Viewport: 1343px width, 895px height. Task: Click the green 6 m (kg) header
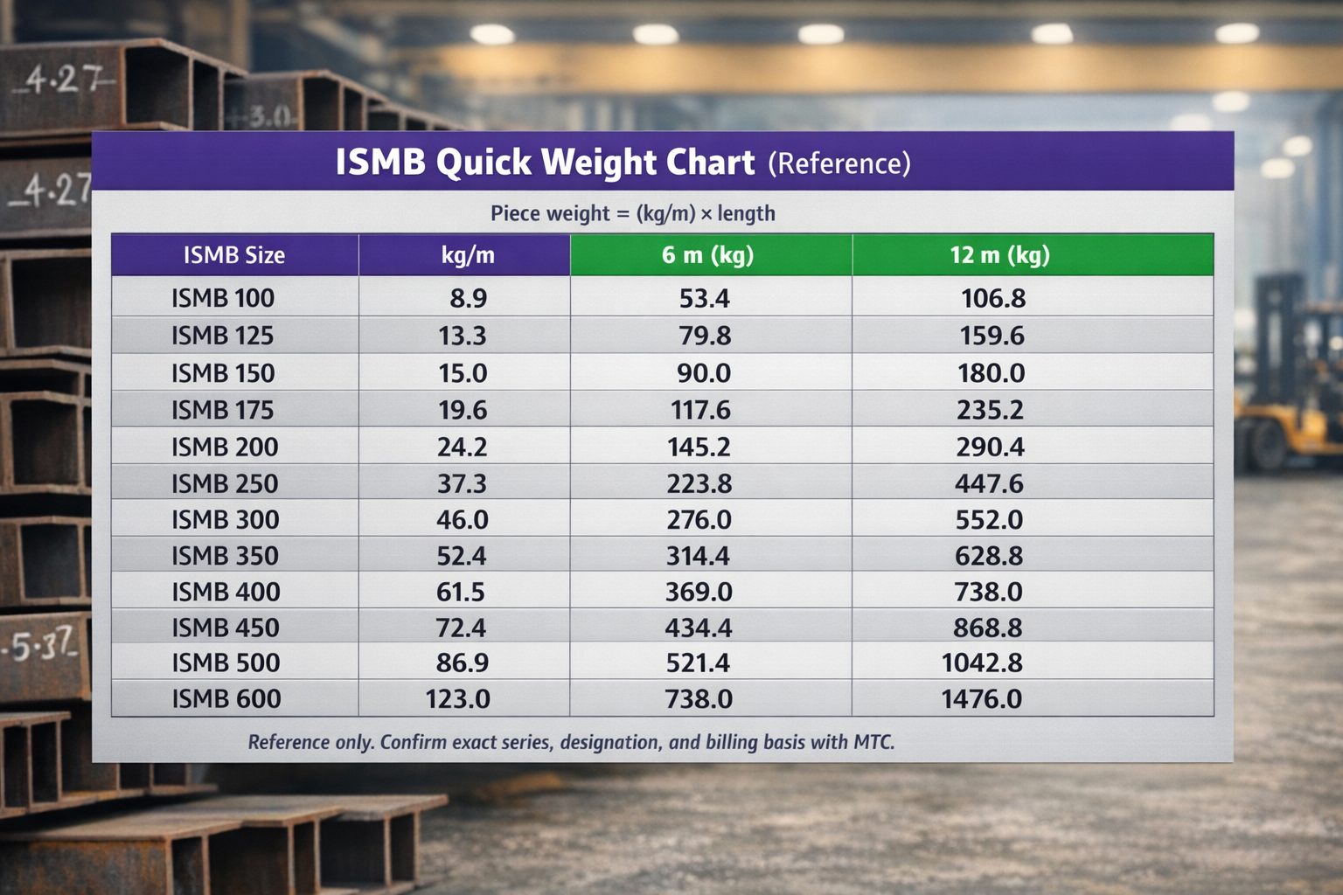pyautogui.click(x=707, y=255)
